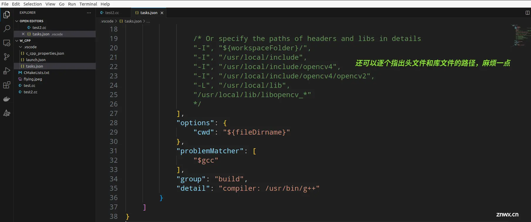Screen dimensions: 531x222
Task: Close the tasks.json editor tab
Action: pos(162,13)
